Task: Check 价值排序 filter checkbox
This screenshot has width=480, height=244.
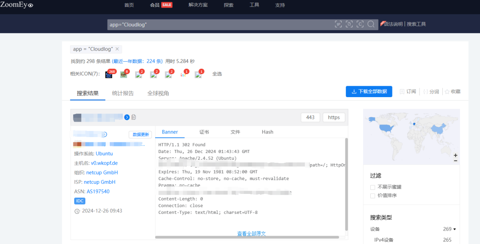Action: pyautogui.click(x=372, y=196)
